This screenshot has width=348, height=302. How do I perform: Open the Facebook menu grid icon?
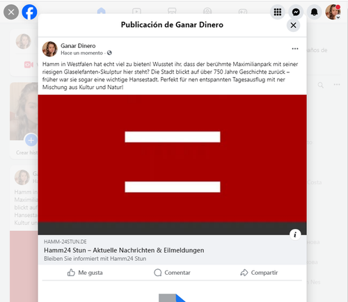tap(278, 12)
